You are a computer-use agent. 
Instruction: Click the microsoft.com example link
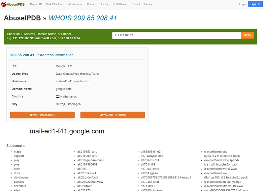(x=46, y=38)
